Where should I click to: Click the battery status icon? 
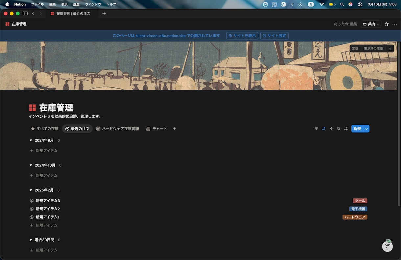[x=332, y=4]
